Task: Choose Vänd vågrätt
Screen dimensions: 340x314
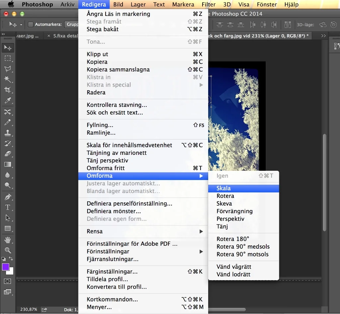Action: tap(243, 267)
